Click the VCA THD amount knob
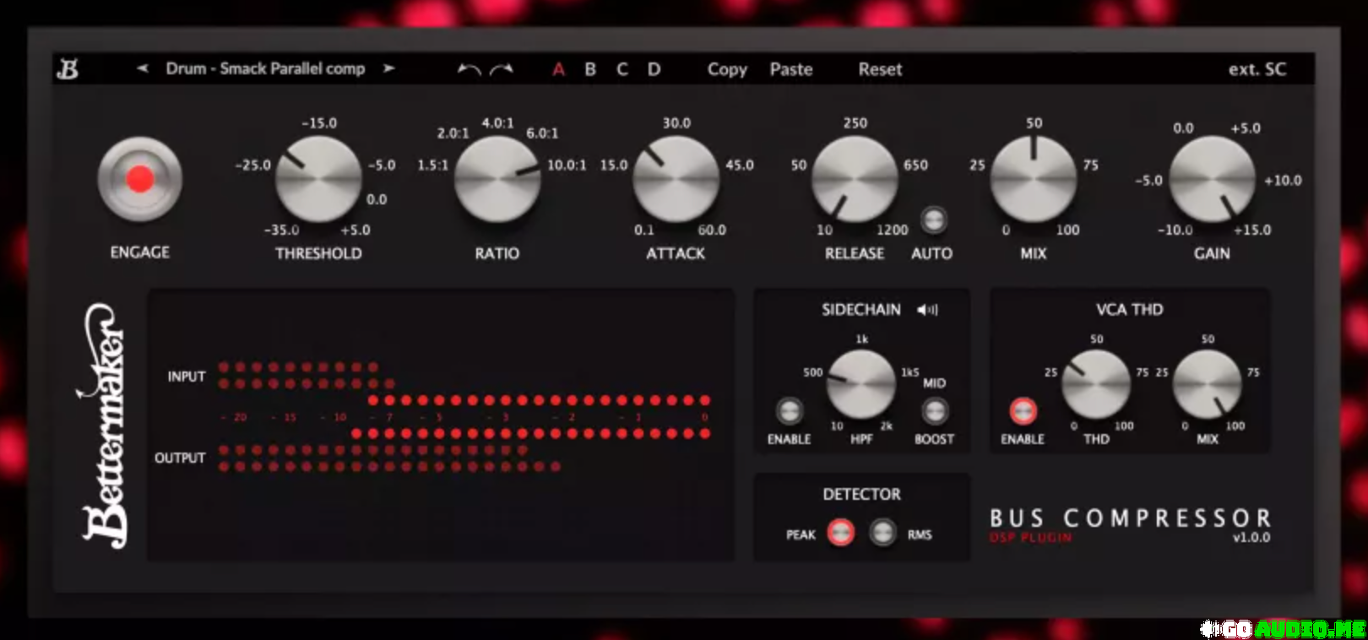The height and width of the screenshot is (640, 1368). 1096,384
